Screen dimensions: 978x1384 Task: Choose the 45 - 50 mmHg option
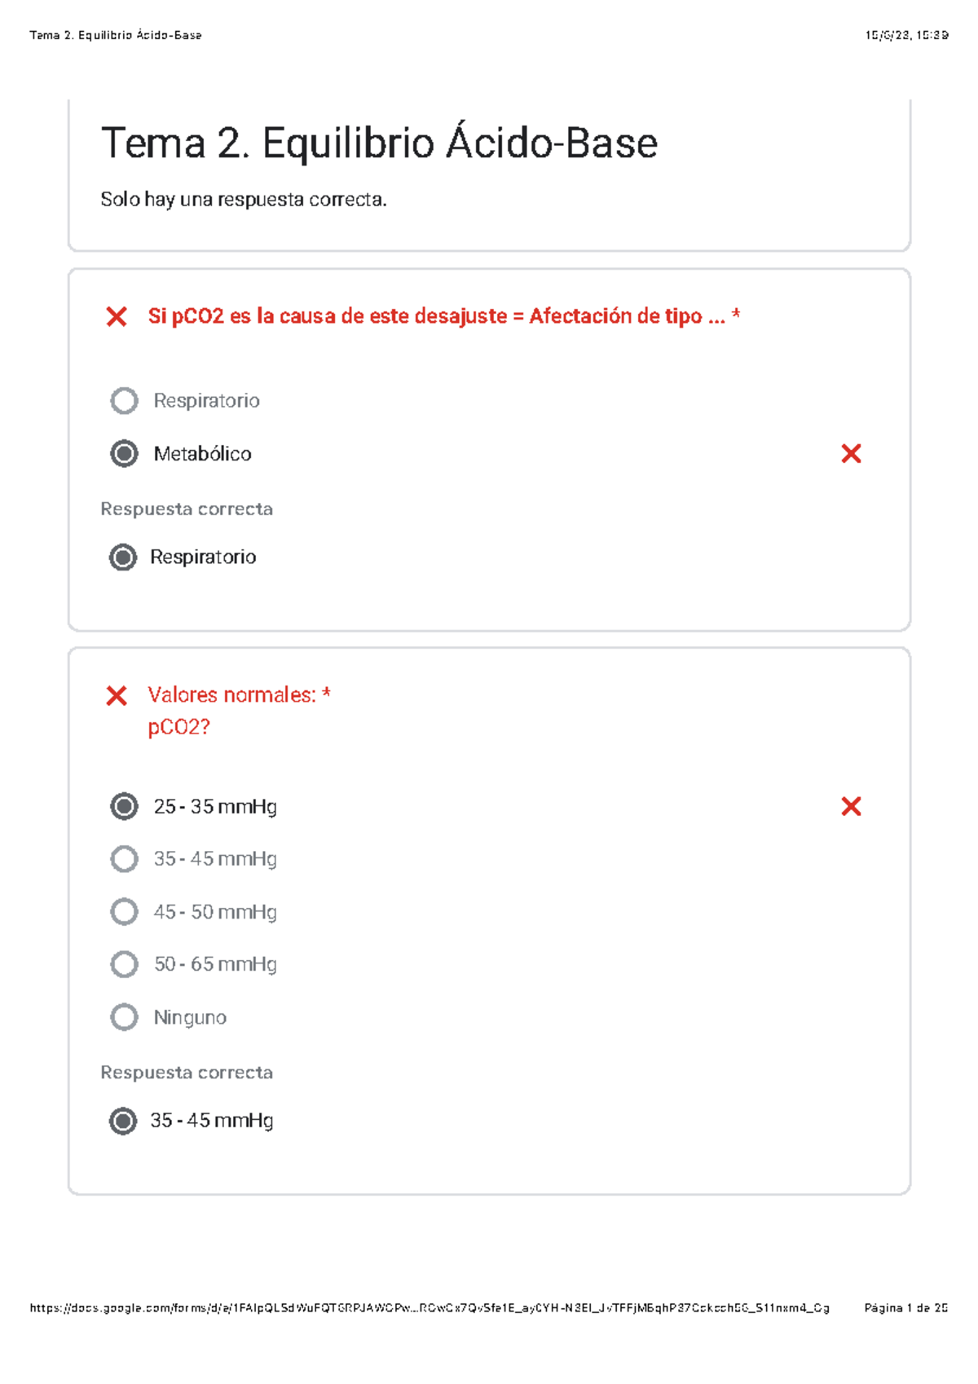[124, 911]
